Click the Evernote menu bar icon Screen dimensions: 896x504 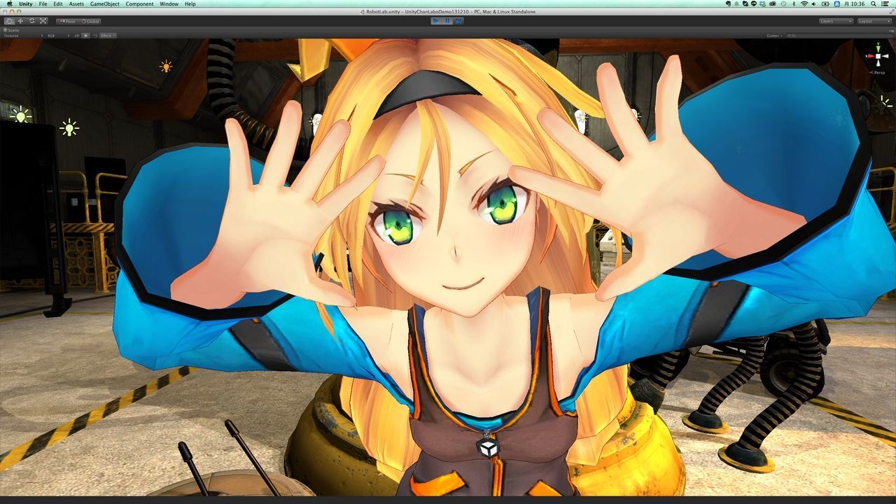(729, 4)
